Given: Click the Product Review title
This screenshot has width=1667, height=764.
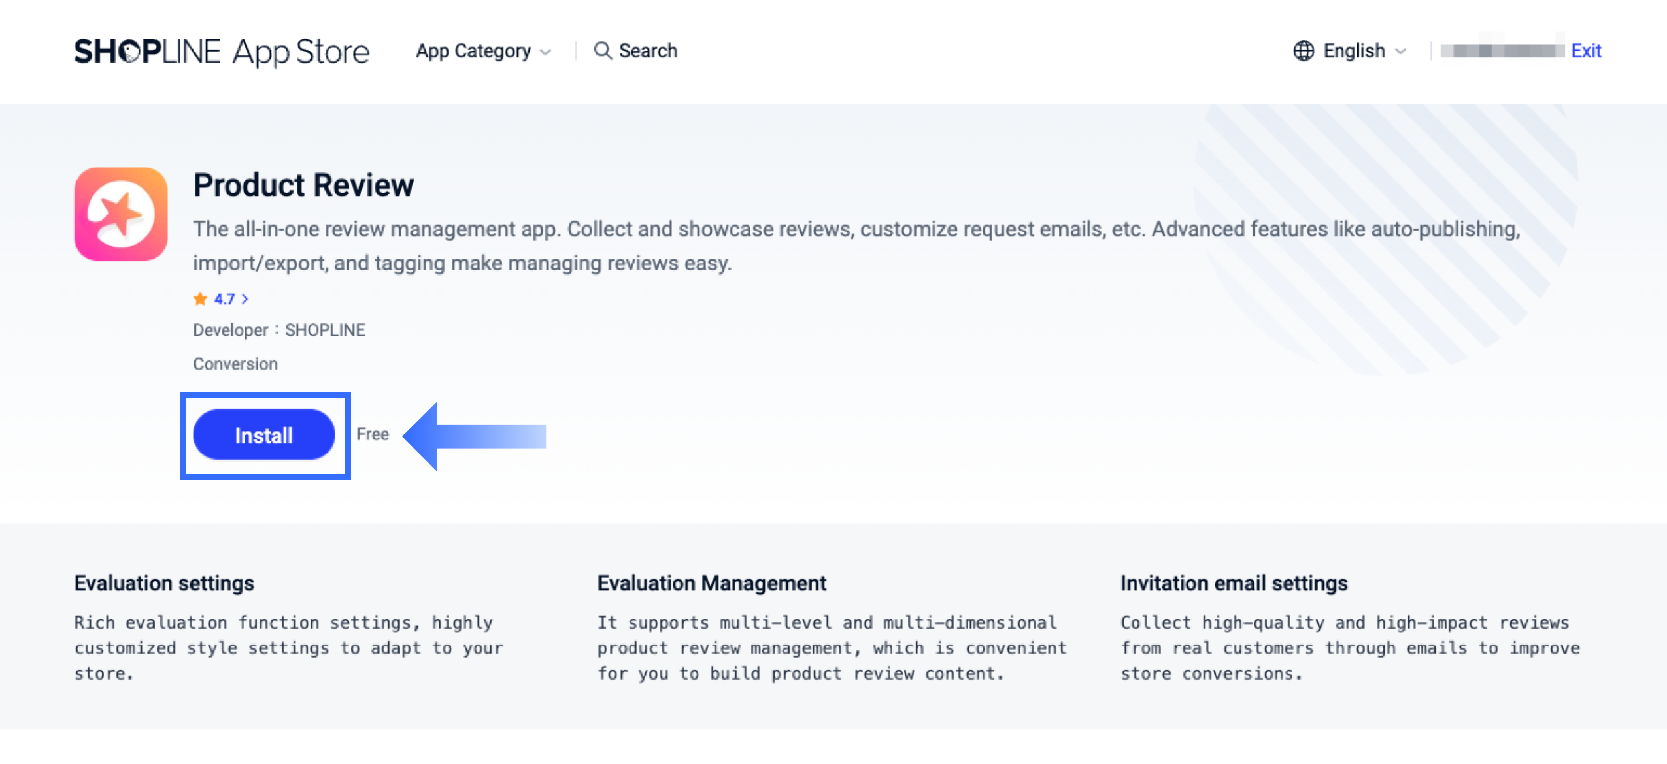Looking at the screenshot, I should pos(303,185).
